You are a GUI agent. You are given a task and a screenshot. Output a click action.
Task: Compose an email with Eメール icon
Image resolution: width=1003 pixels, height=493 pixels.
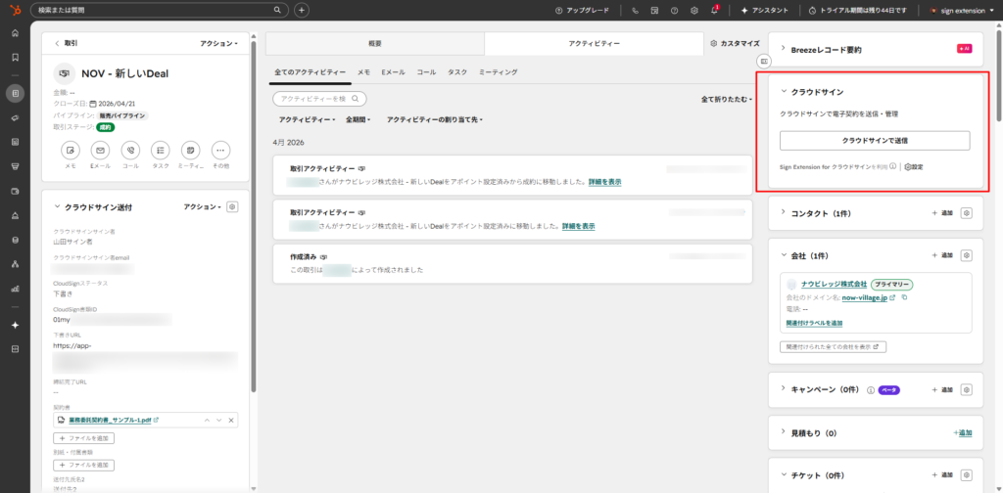click(x=101, y=150)
